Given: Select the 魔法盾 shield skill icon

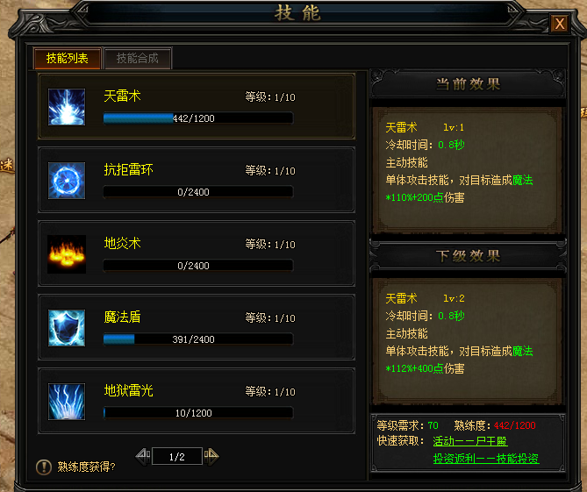Looking at the screenshot, I should click(x=67, y=328).
